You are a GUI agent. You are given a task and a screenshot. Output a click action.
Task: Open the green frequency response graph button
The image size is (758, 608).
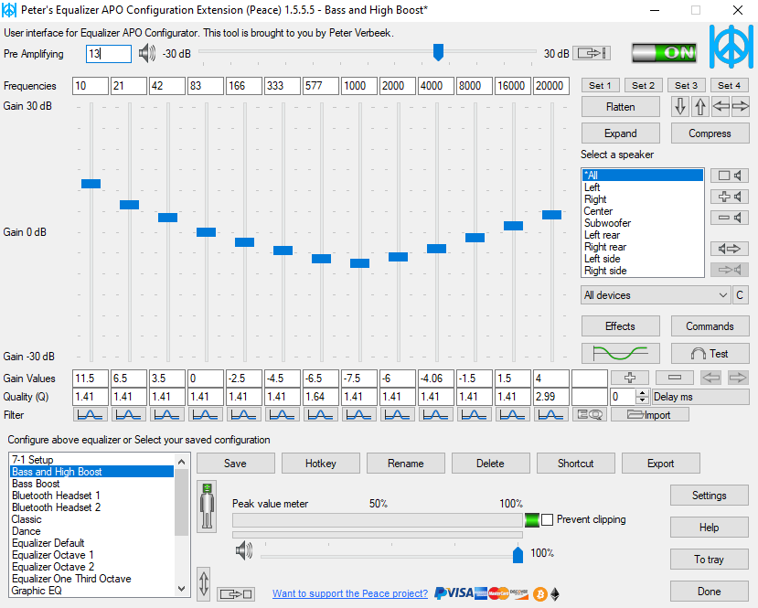coord(621,353)
